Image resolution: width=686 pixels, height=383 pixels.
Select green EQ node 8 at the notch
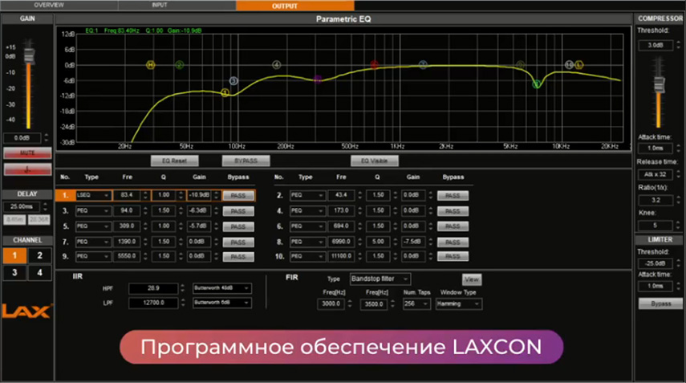537,84
